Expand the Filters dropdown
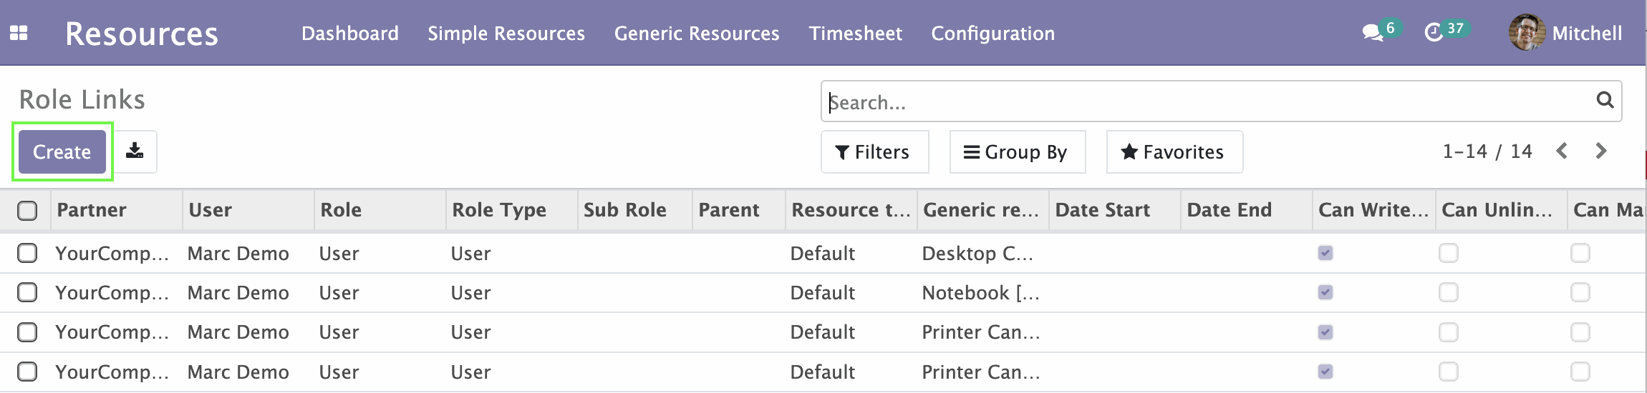 (874, 151)
